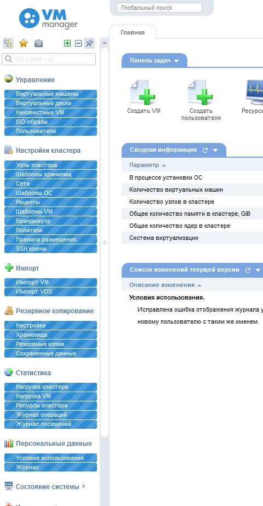
Task: Open Журнал посещений item
Action: click(50, 424)
